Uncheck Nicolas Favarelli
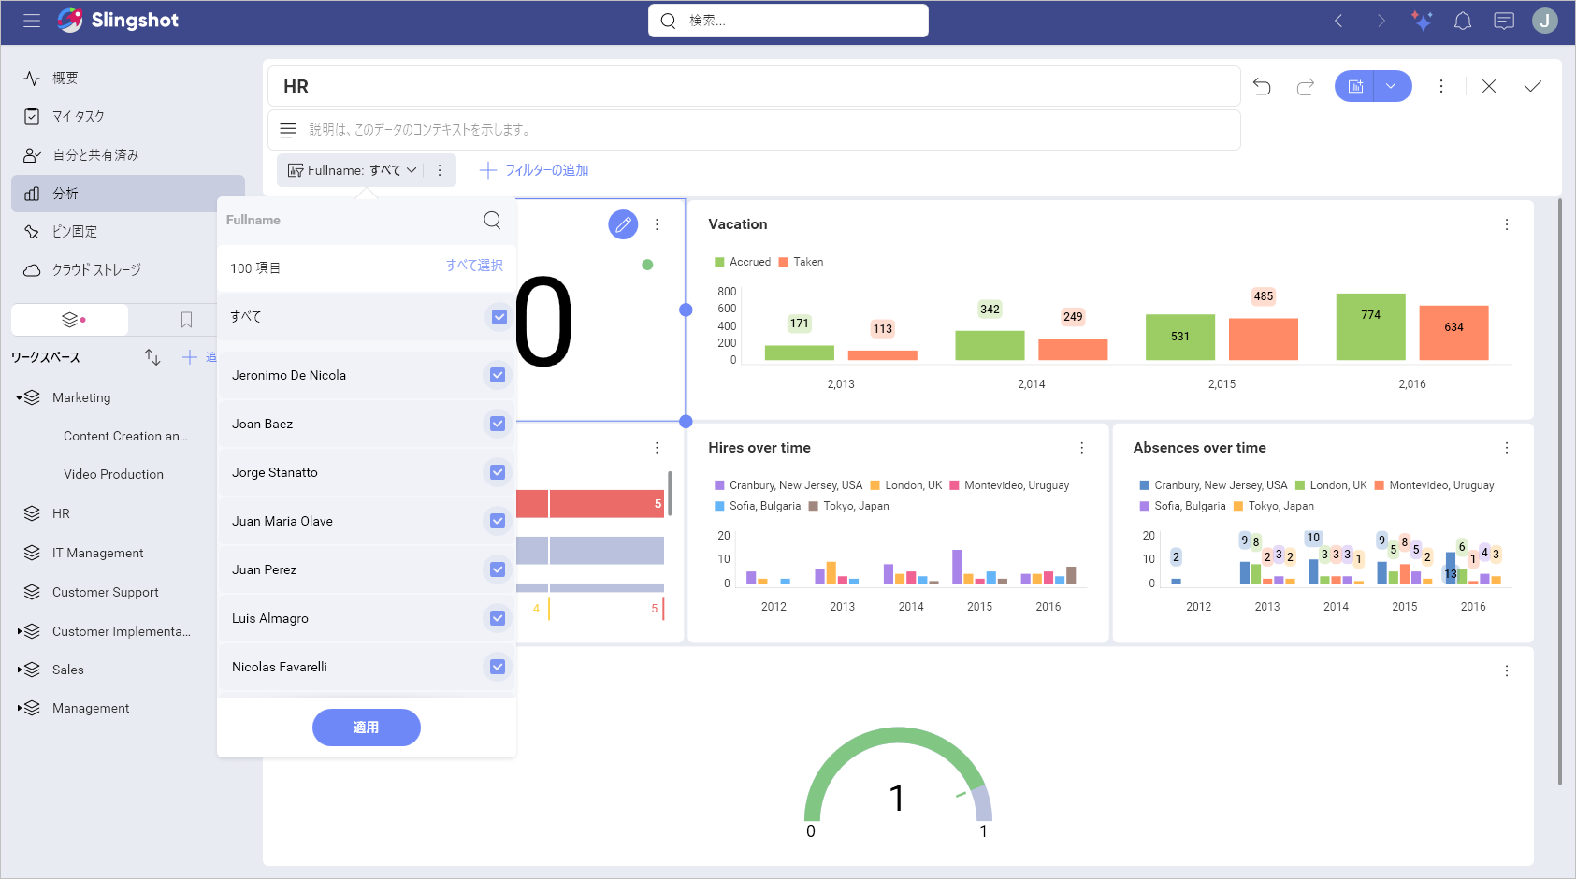1576x879 pixels. pos(498,667)
